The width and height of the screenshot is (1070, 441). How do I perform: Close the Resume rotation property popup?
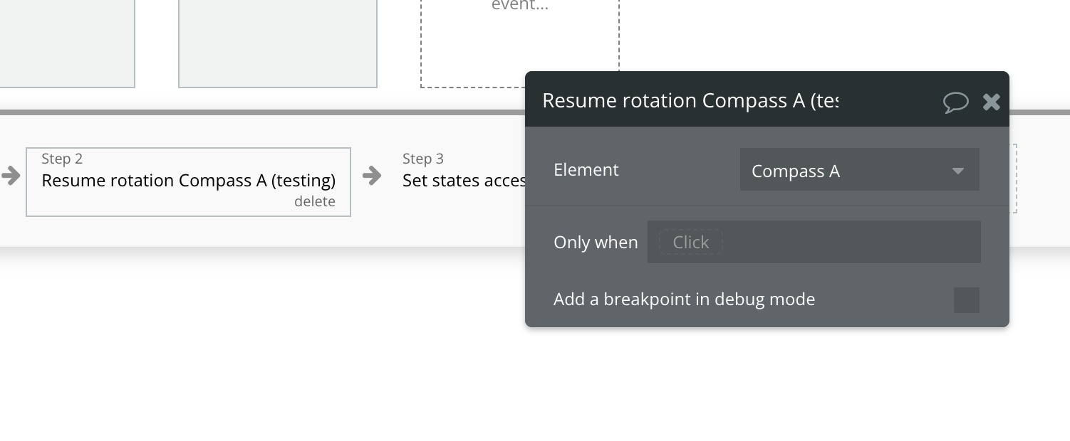[991, 102]
